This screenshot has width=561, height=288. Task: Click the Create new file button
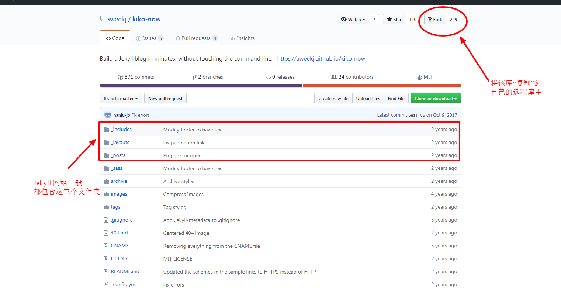click(x=333, y=99)
